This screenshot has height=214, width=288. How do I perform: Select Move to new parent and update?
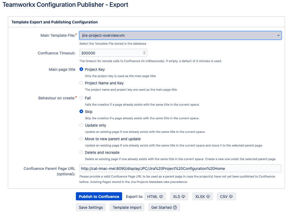click(81, 139)
